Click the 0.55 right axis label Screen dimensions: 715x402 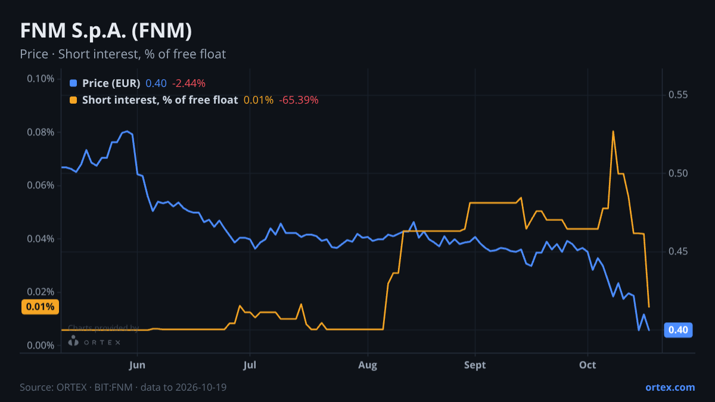(678, 95)
